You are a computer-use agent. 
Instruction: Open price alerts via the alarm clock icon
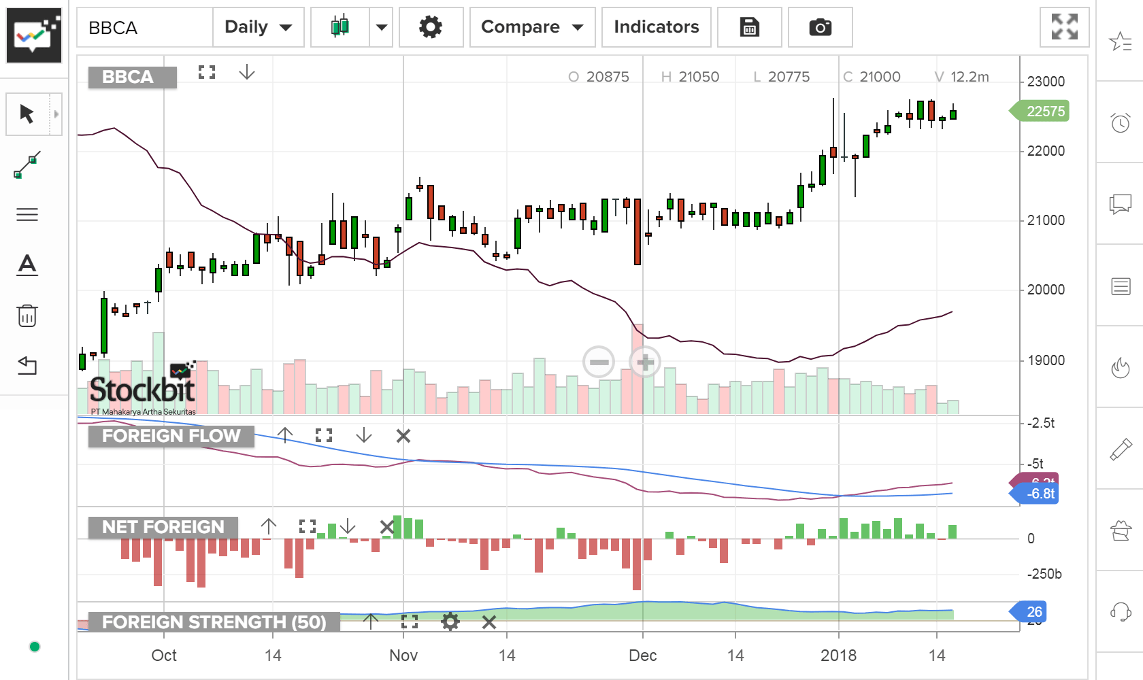[1119, 125]
